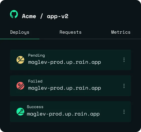Open the Pending maglev-prod.up.rain.app URL

pyautogui.click(x=64, y=62)
